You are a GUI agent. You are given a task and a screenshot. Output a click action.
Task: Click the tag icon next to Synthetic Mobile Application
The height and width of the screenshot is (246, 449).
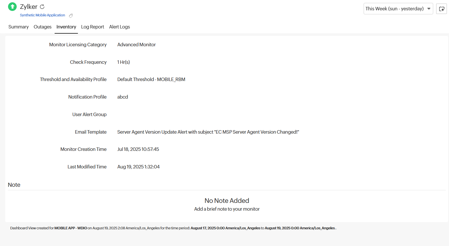tap(71, 16)
